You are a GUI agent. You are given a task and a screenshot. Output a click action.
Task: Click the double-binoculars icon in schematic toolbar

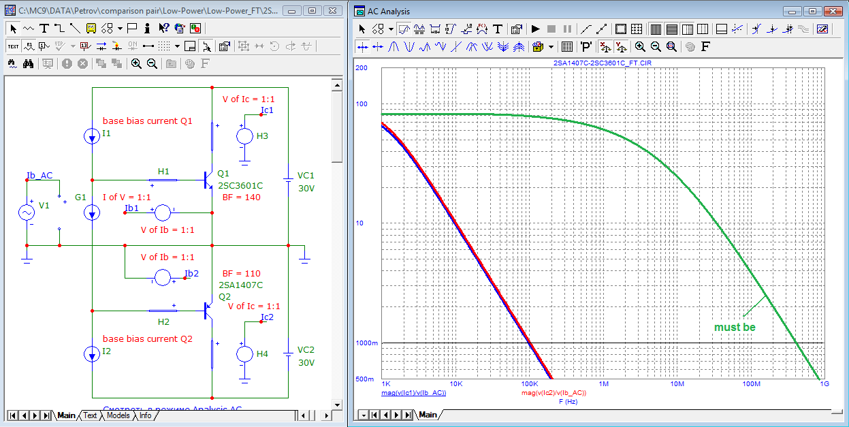pos(28,63)
